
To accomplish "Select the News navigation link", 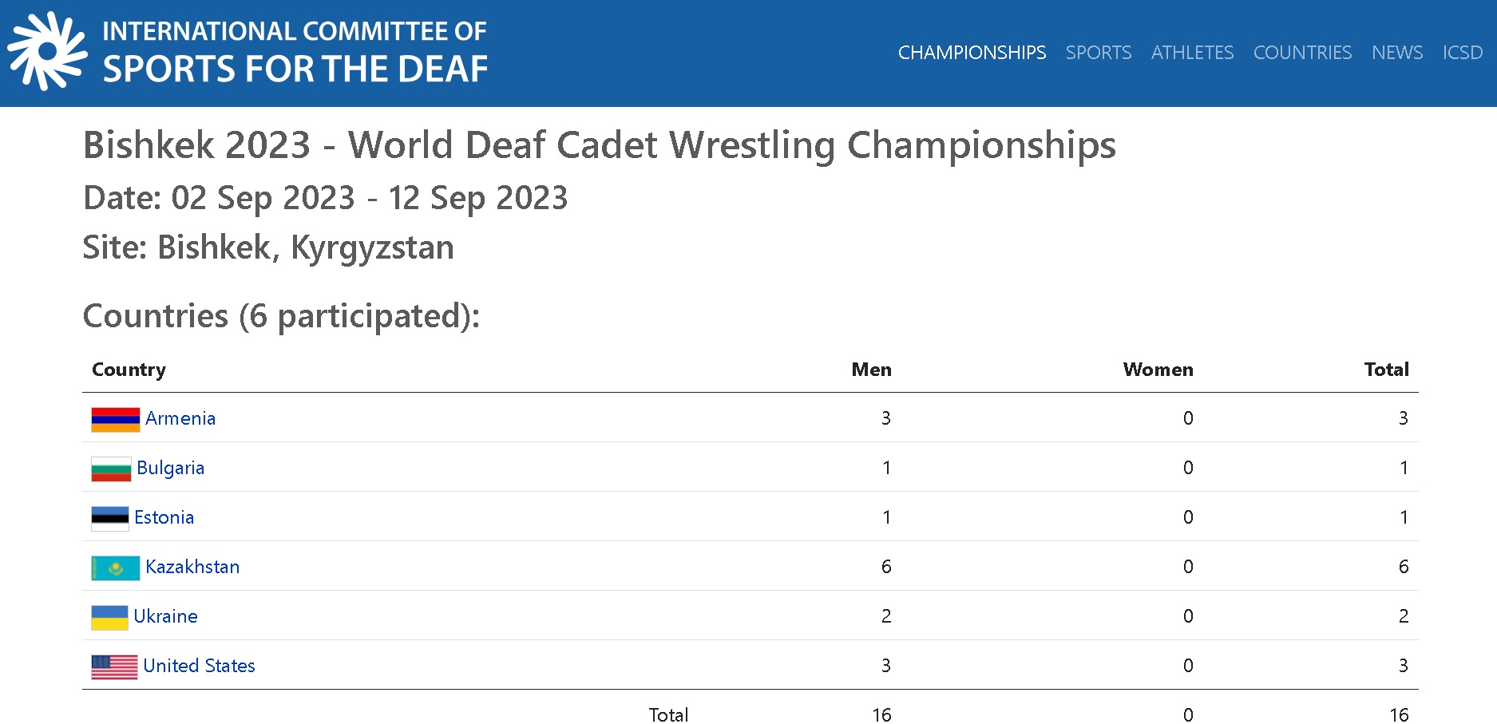I will click(1397, 53).
